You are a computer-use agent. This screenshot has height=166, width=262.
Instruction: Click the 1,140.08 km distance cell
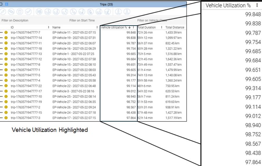coord(173,75)
